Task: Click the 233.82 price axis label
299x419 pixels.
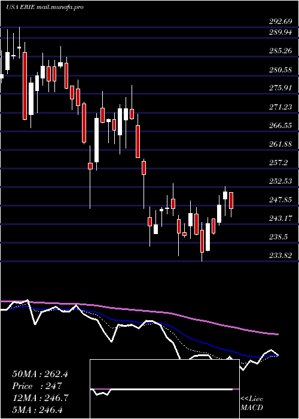Action: coord(280,256)
